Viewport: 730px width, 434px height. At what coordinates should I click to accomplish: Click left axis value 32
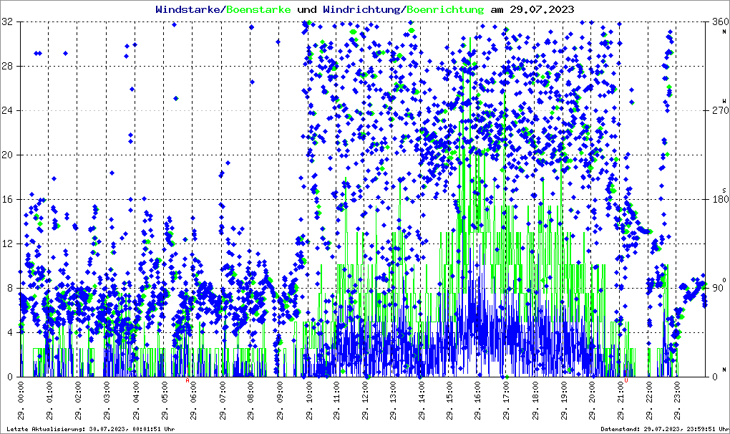9,22
